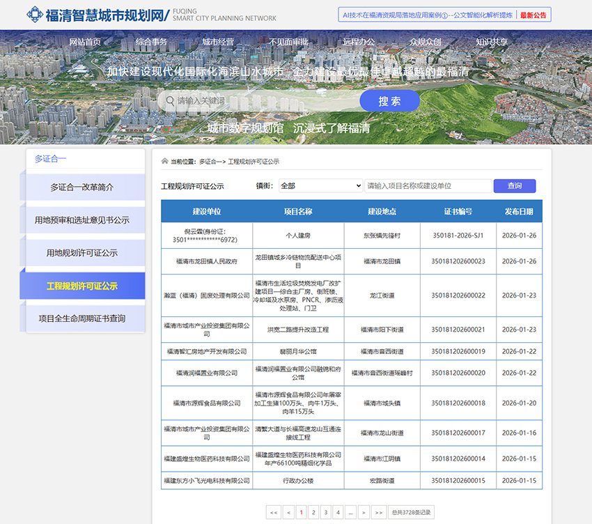Go to the previous page (<)
The image size is (592, 524).
pyautogui.click(x=288, y=512)
